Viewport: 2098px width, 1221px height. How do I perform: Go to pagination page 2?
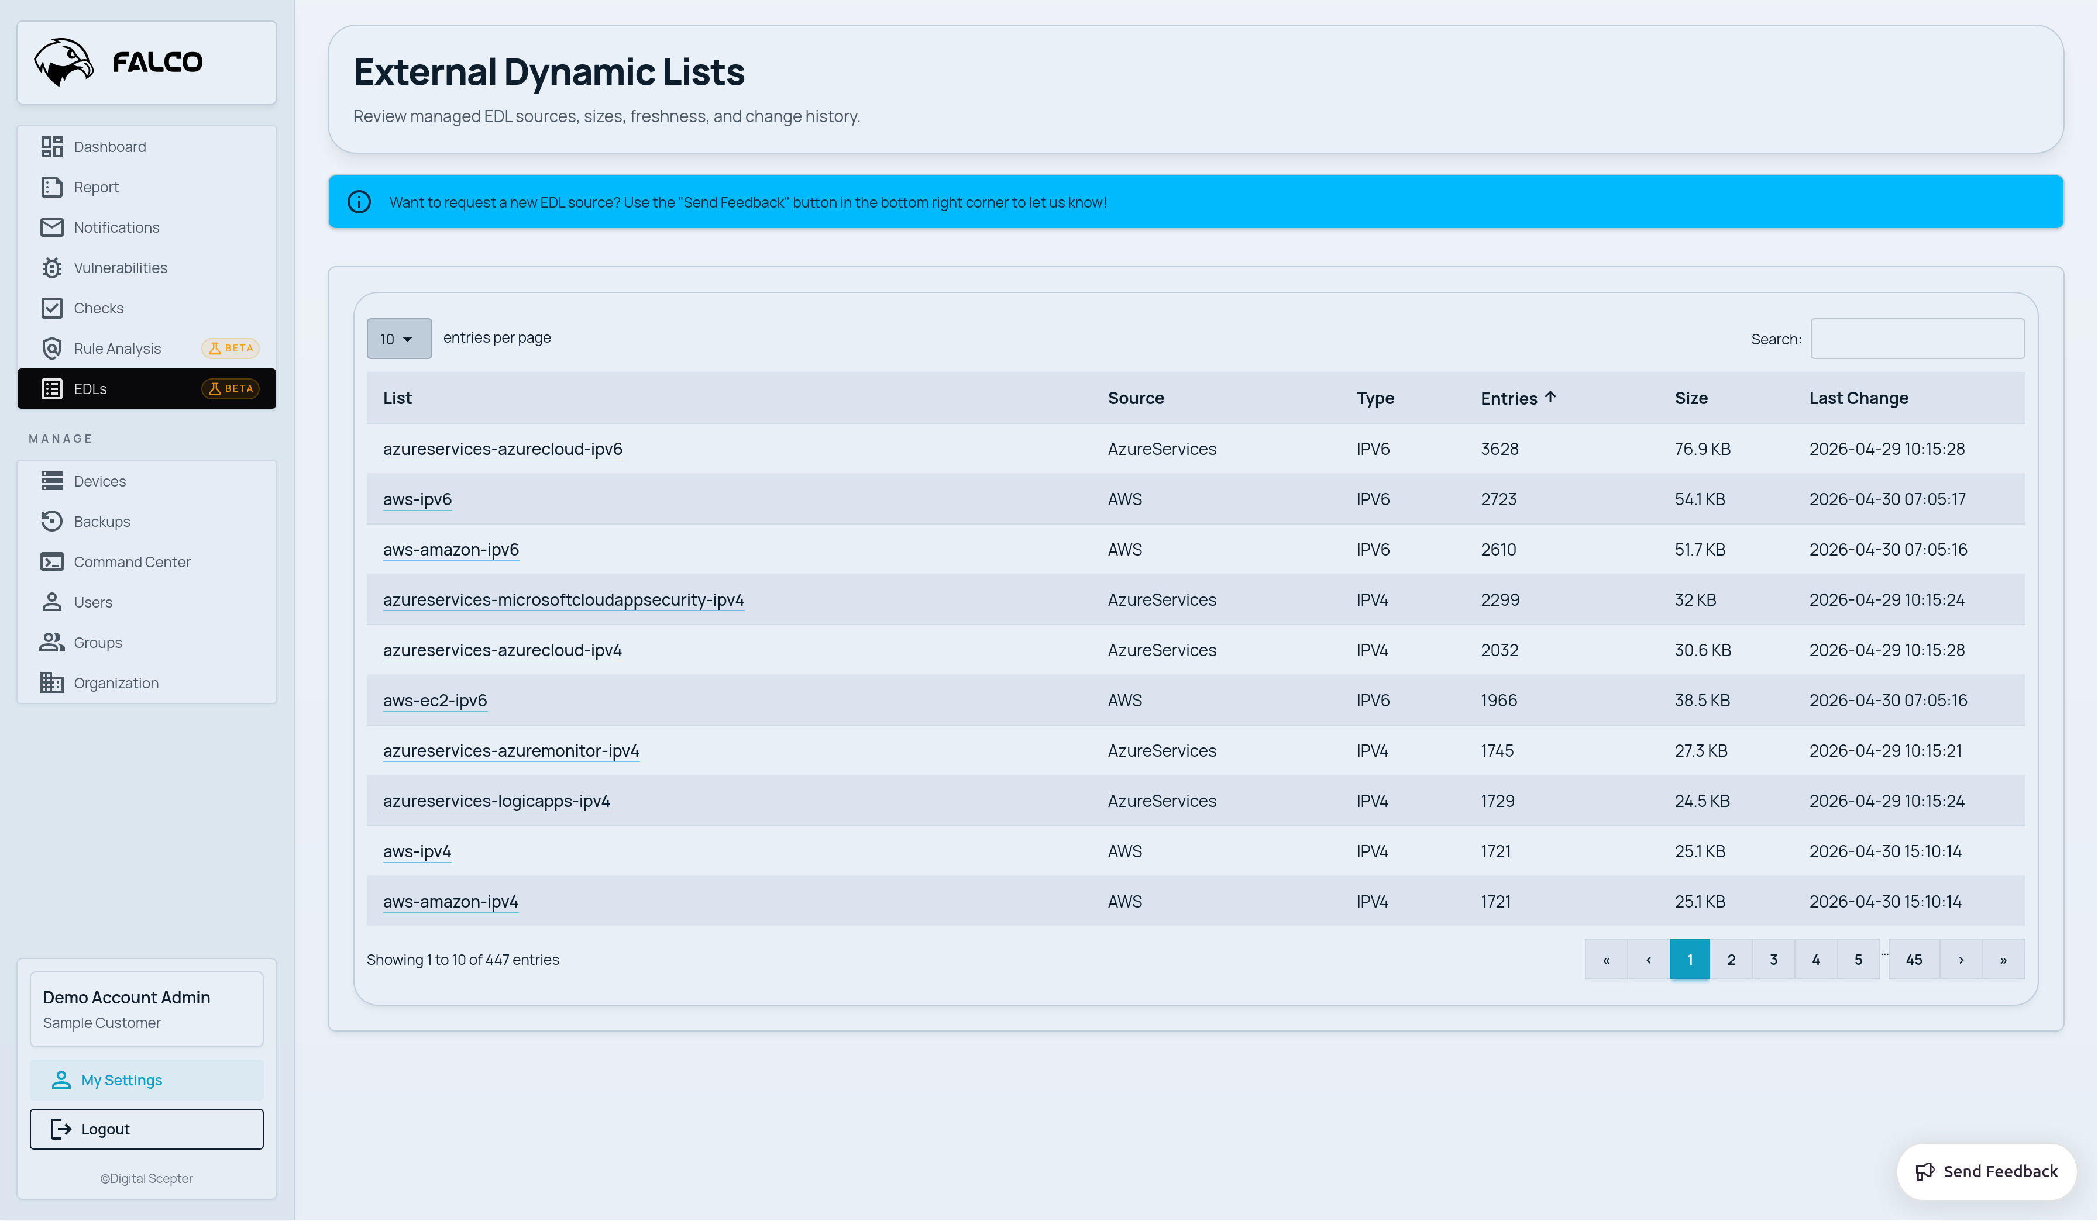click(x=1732, y=960)
